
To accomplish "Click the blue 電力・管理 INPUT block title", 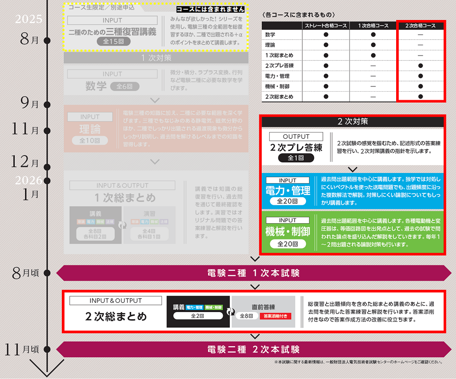I will click(x=287, y=191).
